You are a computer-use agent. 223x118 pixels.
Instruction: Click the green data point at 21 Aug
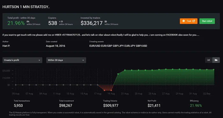point(125,70)
